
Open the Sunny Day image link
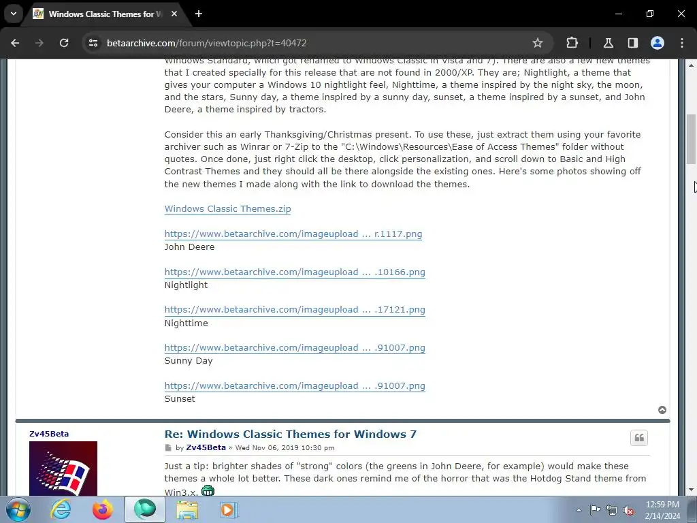(295, 348)
